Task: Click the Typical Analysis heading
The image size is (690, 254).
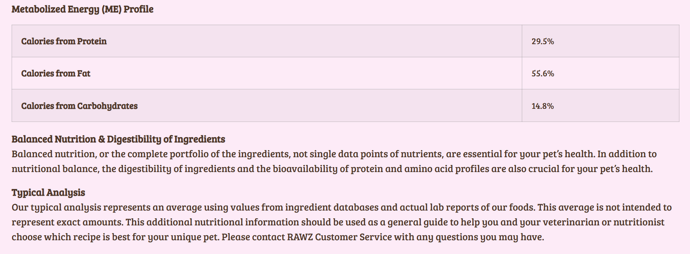Action: tap(48, 193)
